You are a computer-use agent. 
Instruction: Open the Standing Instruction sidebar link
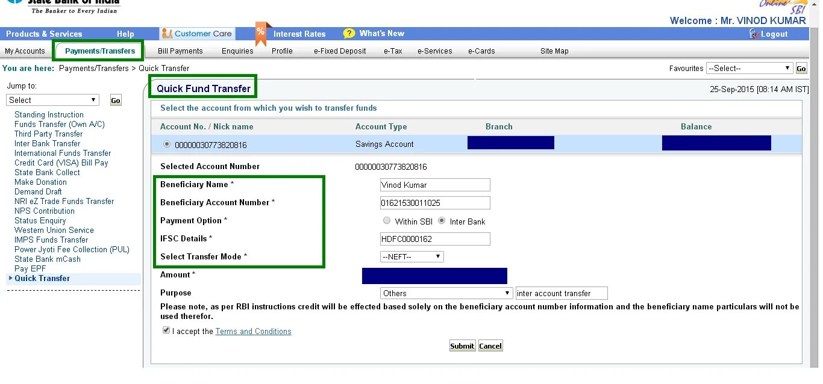pyautogui.click(x=49, y=114)
